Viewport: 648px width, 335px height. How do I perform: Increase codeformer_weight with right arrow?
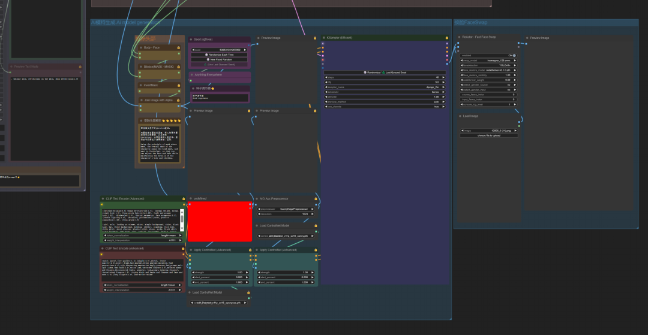coord(515,80)
